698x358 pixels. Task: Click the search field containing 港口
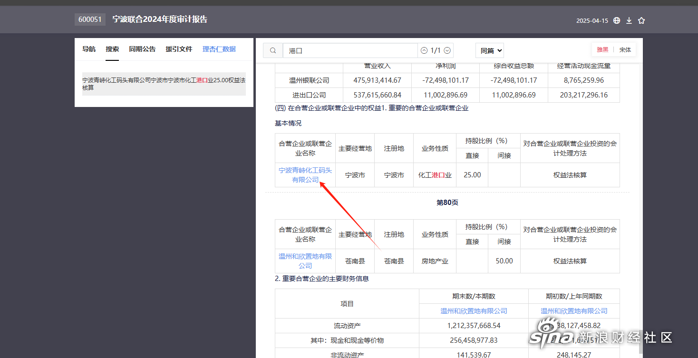point(350,50)
